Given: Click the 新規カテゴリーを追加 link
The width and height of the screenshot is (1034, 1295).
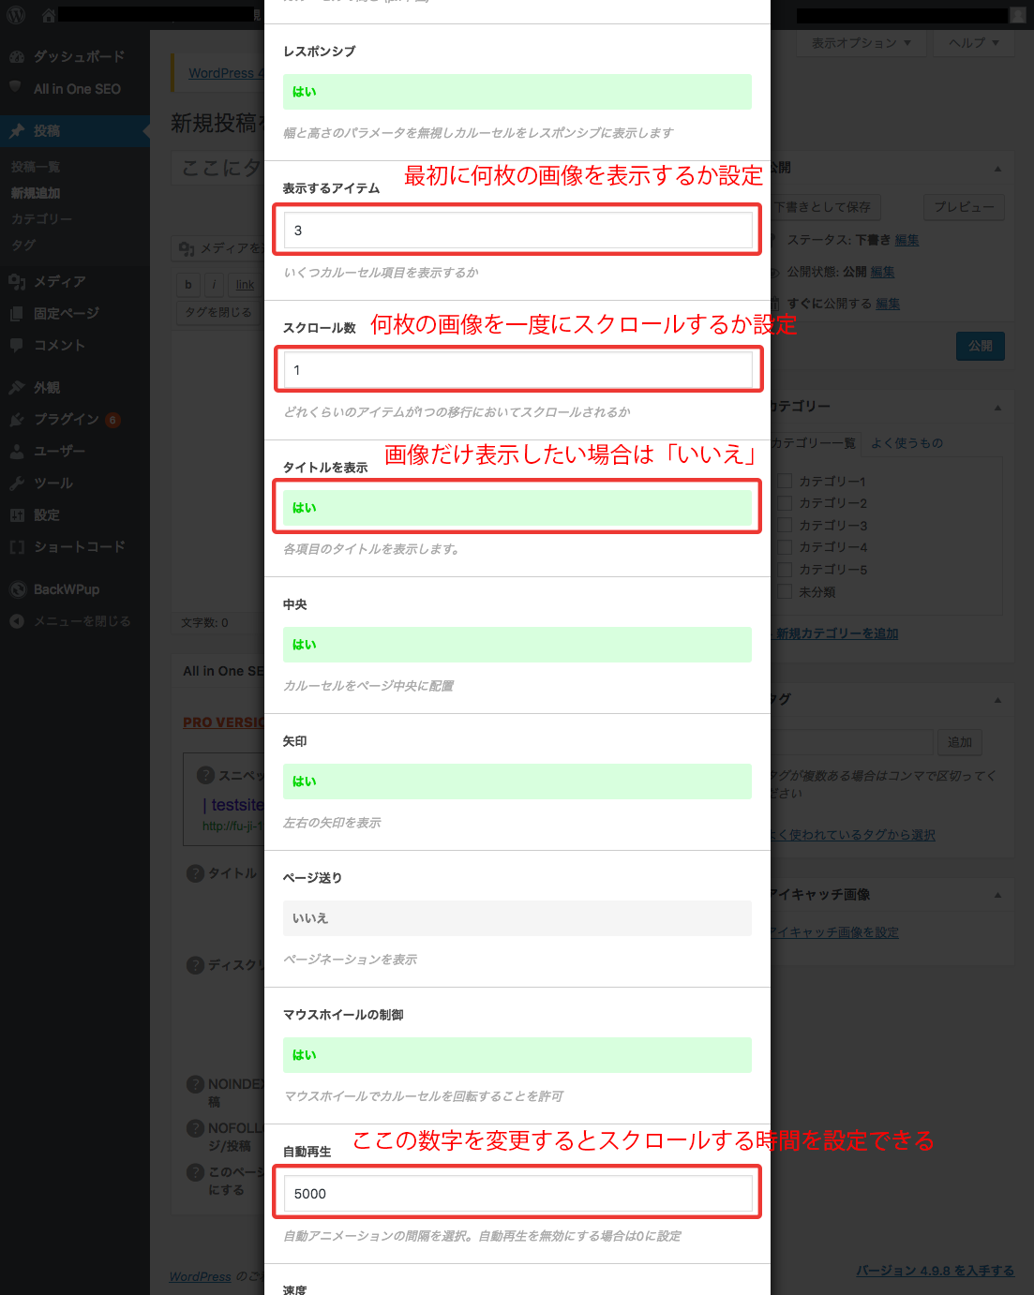Looking at the screenshot, I should (x=837, y=633).
